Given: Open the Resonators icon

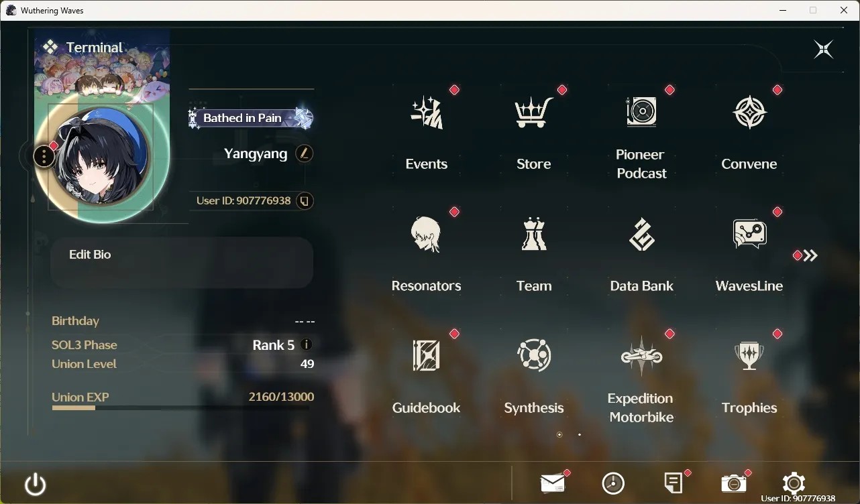Looking at the screenshot, I should point(427,234).
